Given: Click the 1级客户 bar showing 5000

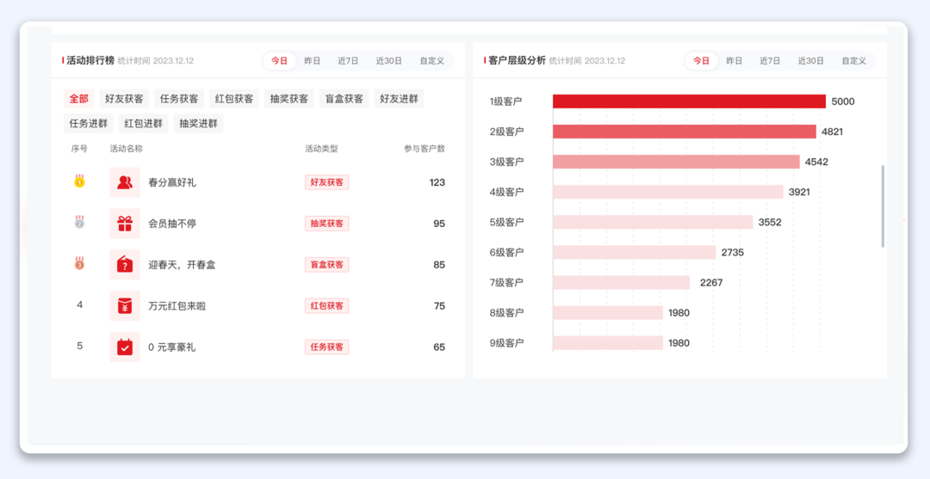Looking at the screenshot, I should [x=689, y=101].
